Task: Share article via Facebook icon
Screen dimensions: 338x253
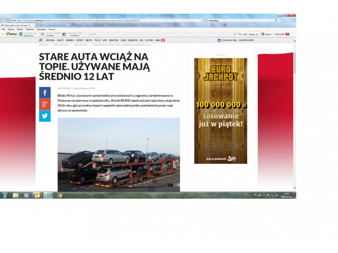Action: [x=45, y=93]
